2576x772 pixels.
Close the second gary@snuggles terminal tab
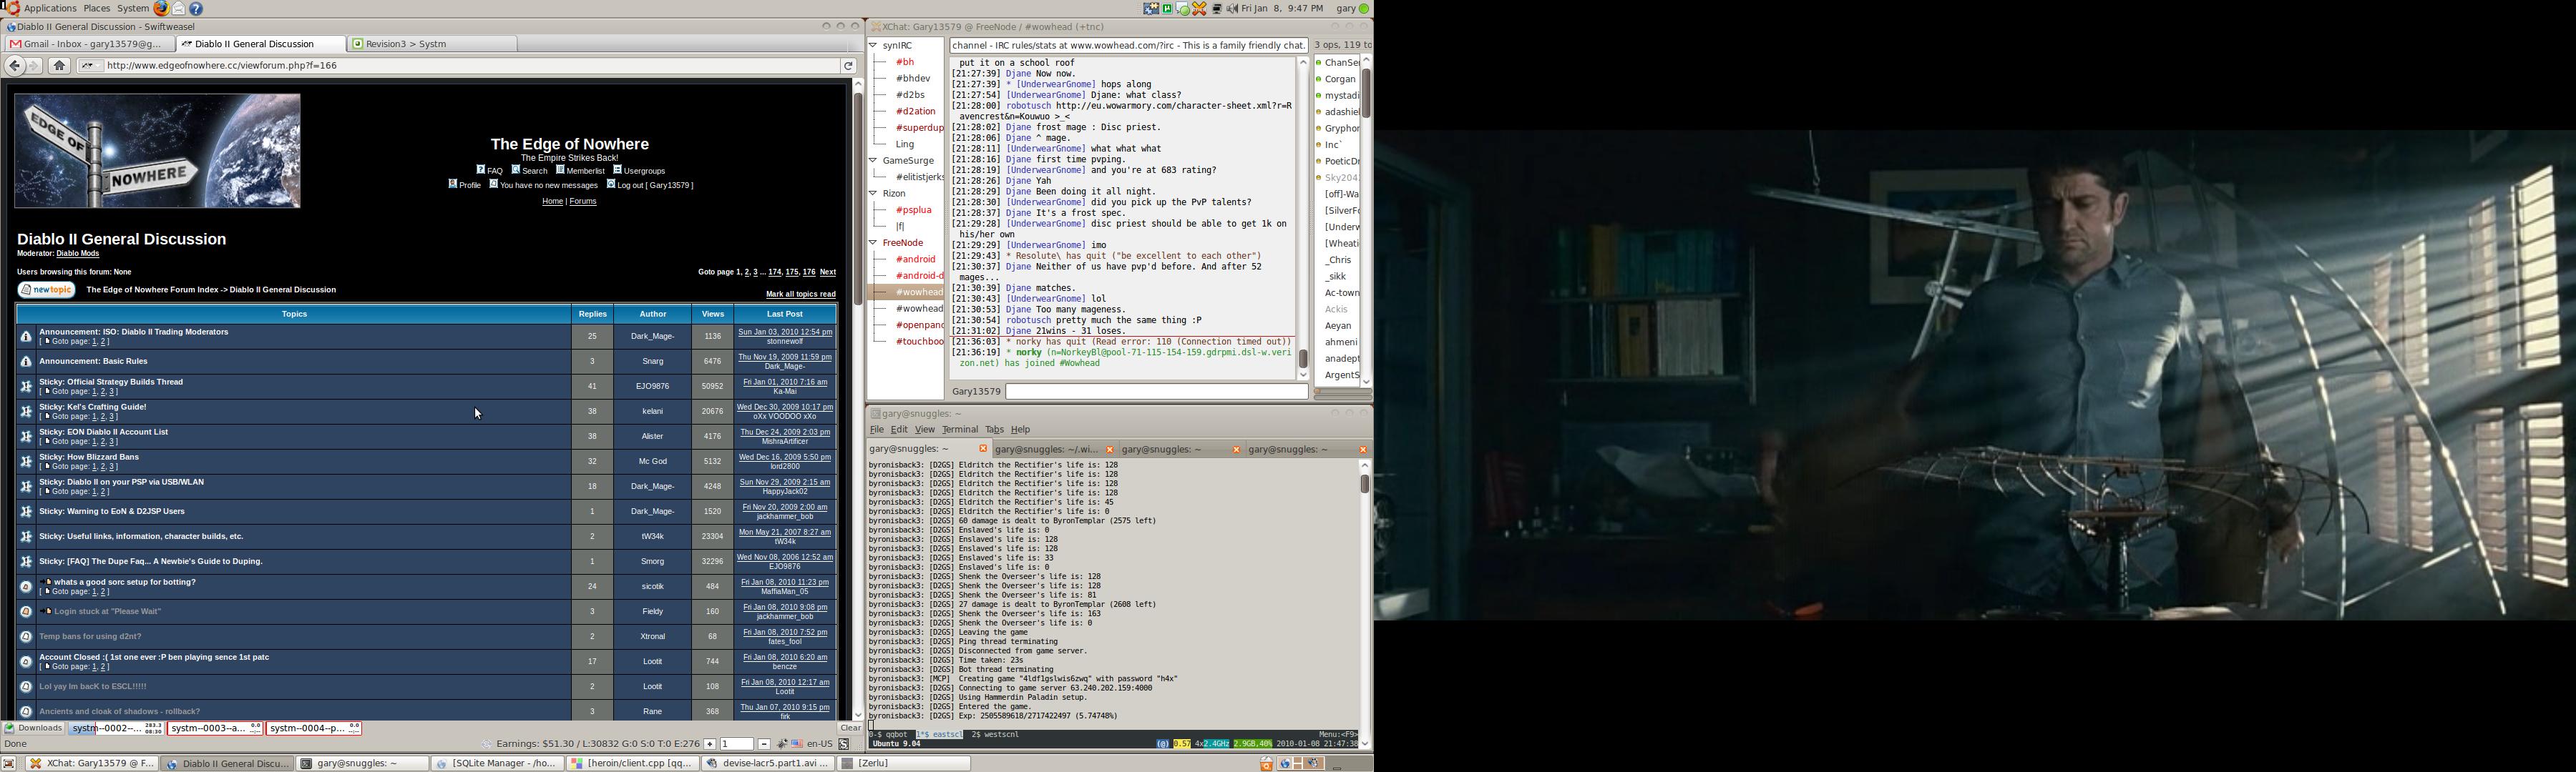(1109, 450)
